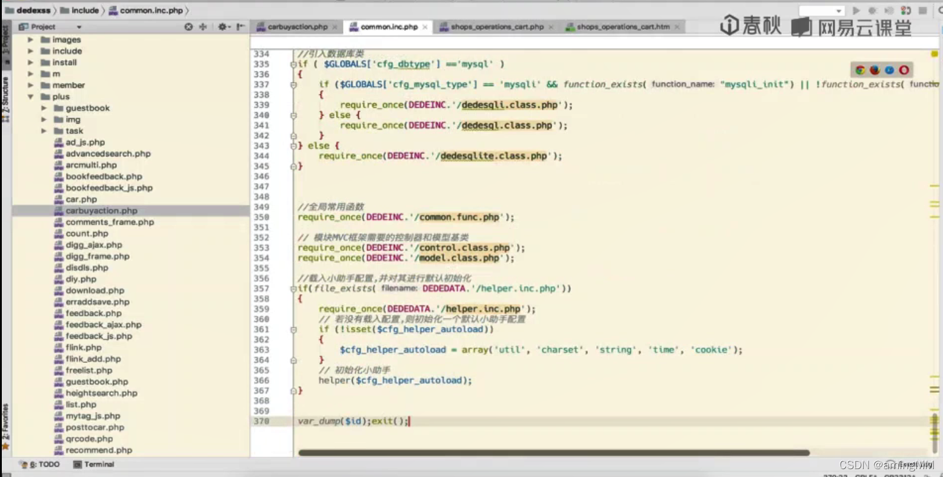This screenshot has width=943, height=477.
Task: Close the carbuyaction.php tab
Action: pyautogui.click(x=335, y=27)
